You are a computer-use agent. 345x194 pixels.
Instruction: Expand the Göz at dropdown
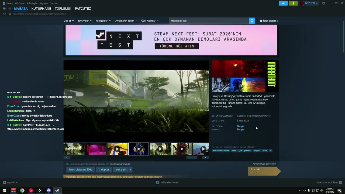[69, 21]
